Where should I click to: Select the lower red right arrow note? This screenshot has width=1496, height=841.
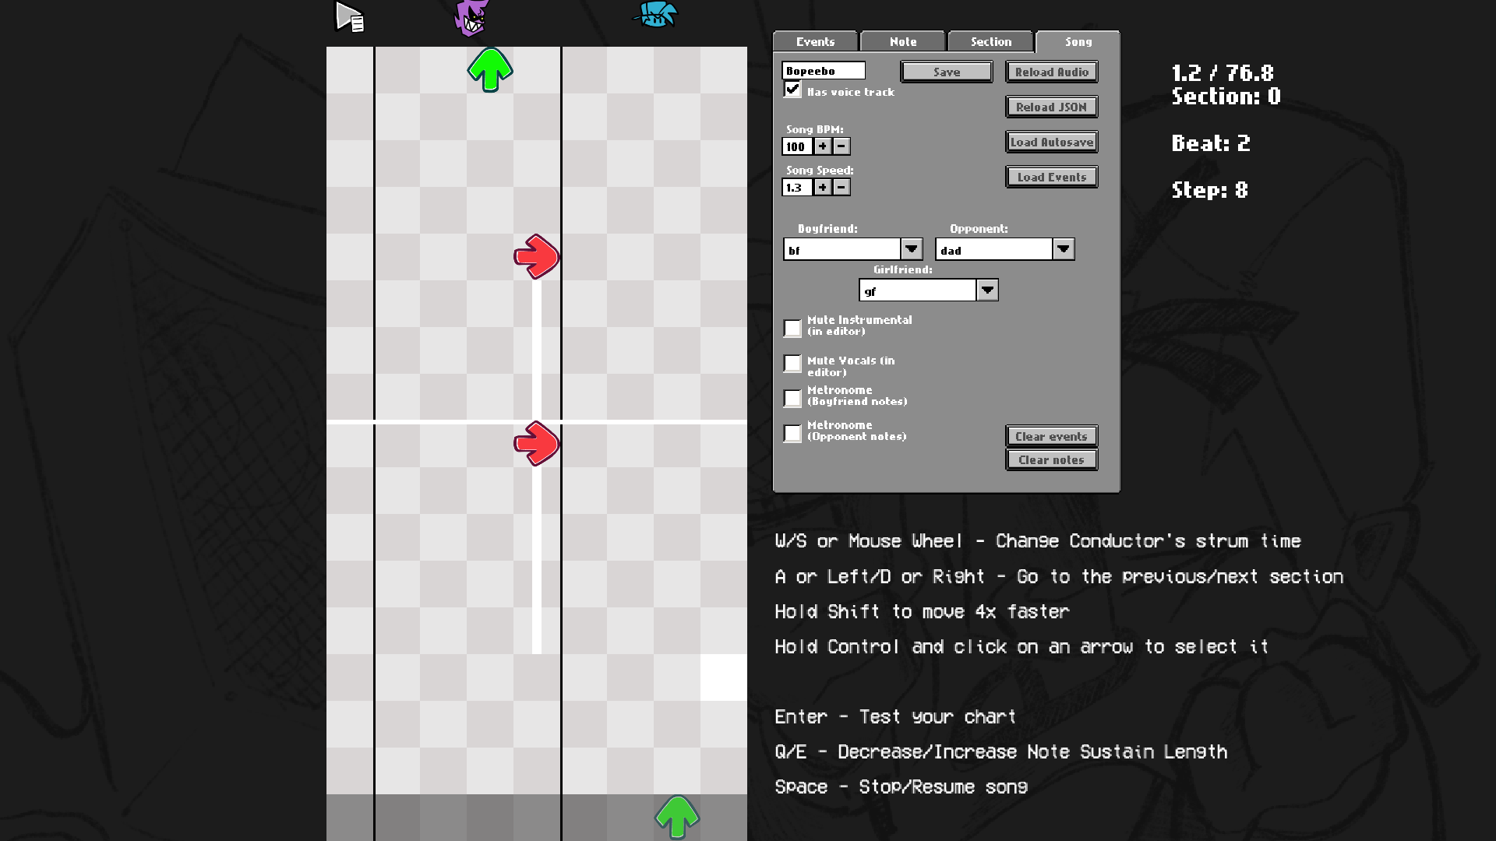pos(536,443)
